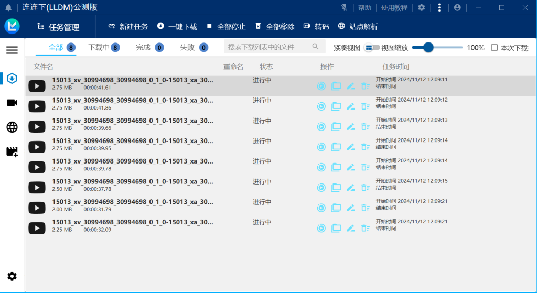Click 新建任务 to create a task
The image size is (537, 293).
point(128,26)
